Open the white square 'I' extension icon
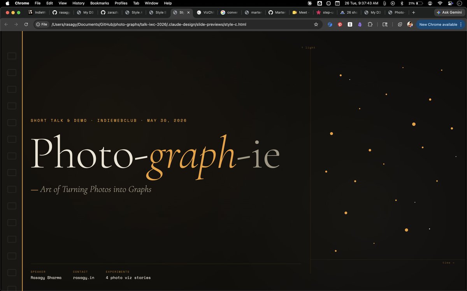The image size is (467, 291). click(350, 24)
